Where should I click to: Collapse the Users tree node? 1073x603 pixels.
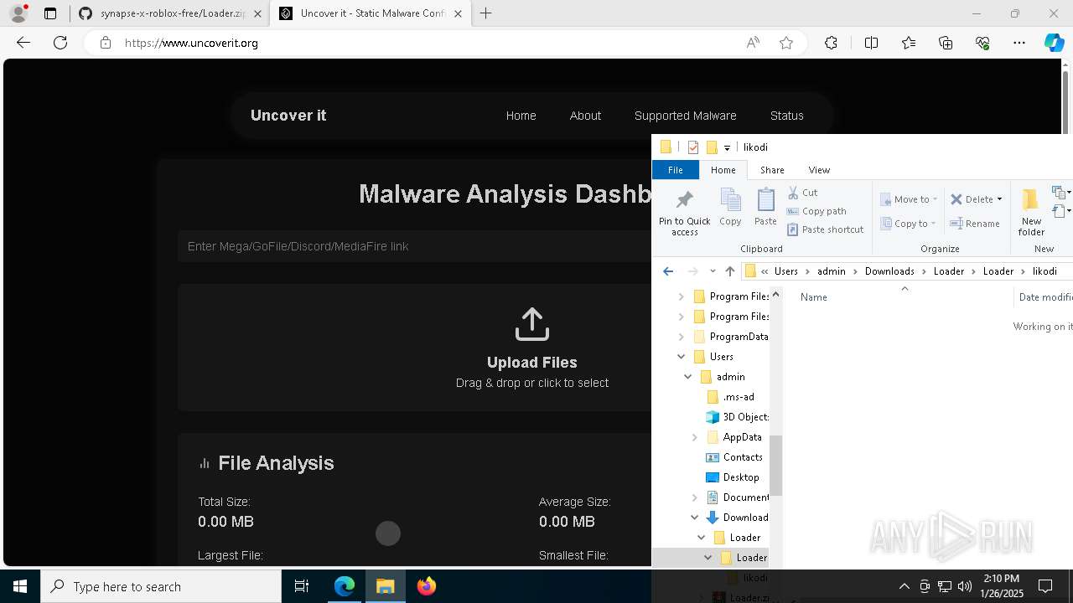click(x=682, y=357)
